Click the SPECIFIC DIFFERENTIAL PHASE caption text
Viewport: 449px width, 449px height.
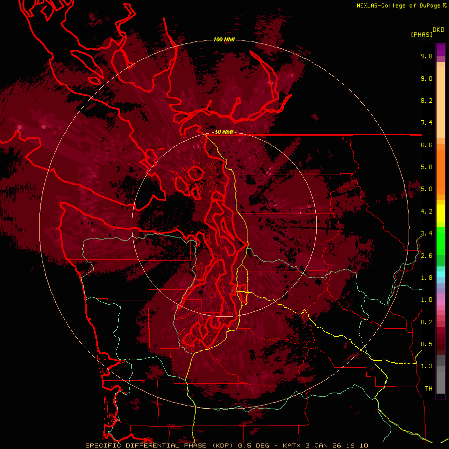click(146, 446)
